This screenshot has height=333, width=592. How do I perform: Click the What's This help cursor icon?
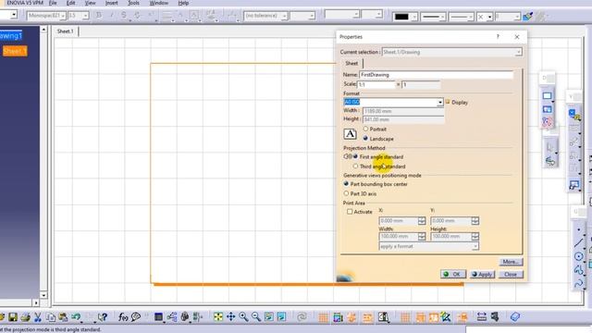click(x=103, y=317)
